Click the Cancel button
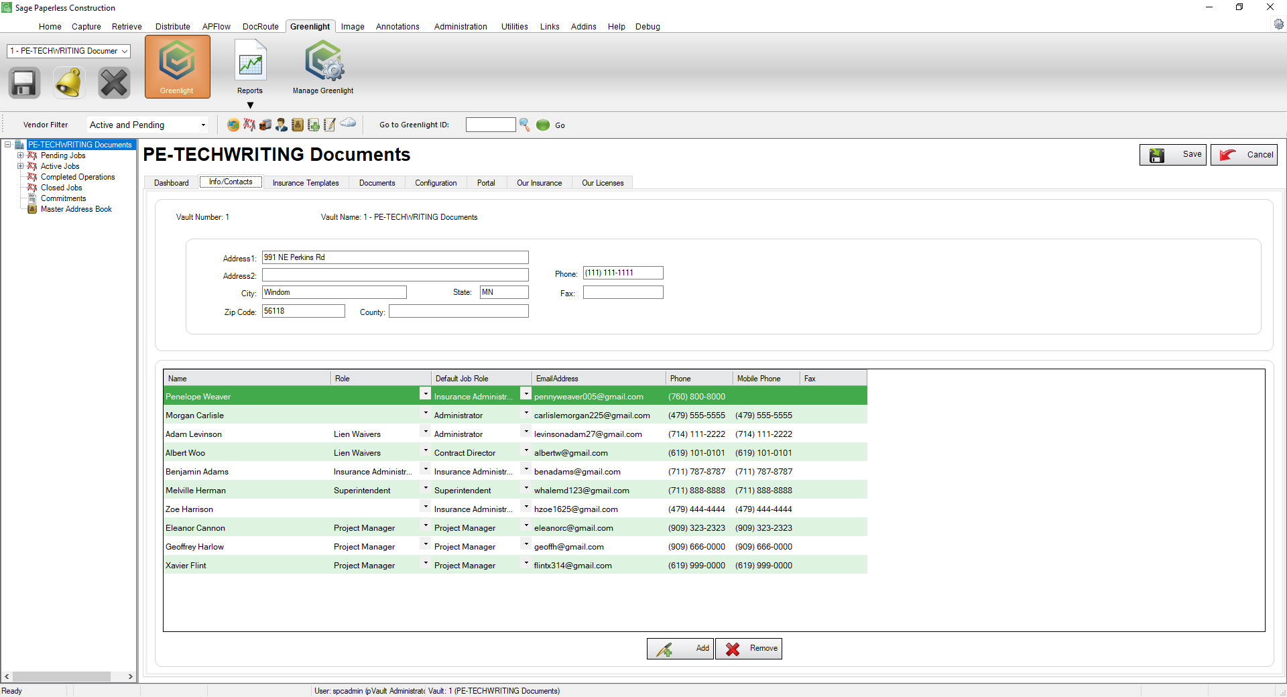Image resolution: width=1287 pixels, height=697 pixels. click(1244, 155)
